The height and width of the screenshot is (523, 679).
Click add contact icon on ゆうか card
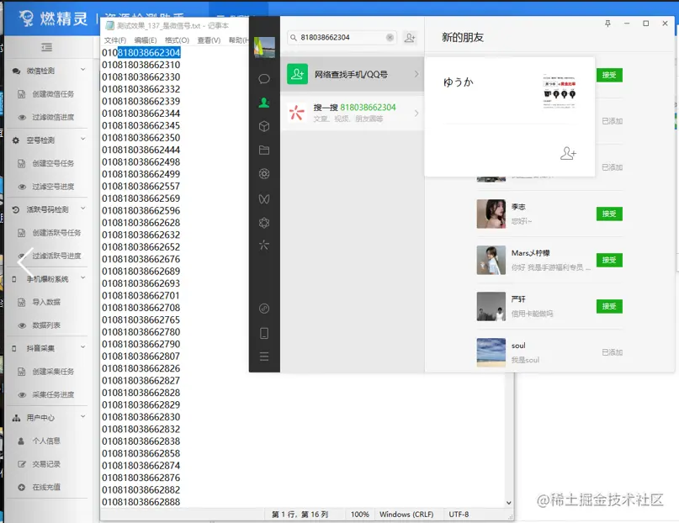tap(568, 153)
